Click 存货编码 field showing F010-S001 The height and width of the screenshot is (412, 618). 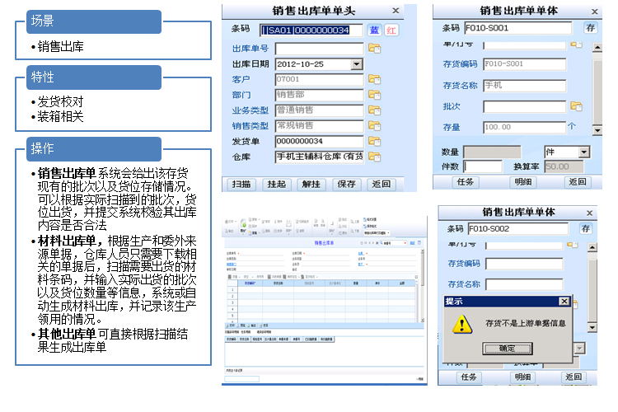pyautogui.click(x=525, y=64)
